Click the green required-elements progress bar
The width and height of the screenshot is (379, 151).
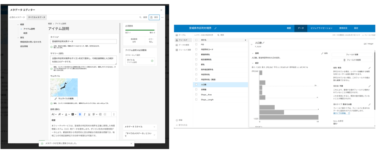click(140, 30)
